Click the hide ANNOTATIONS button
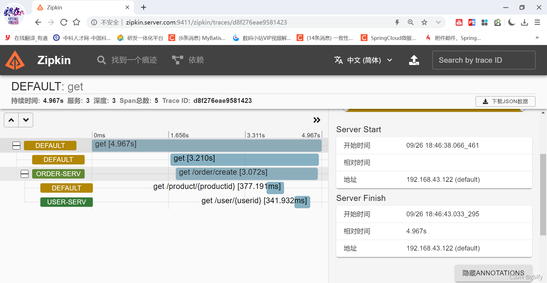 click(493, 273)
